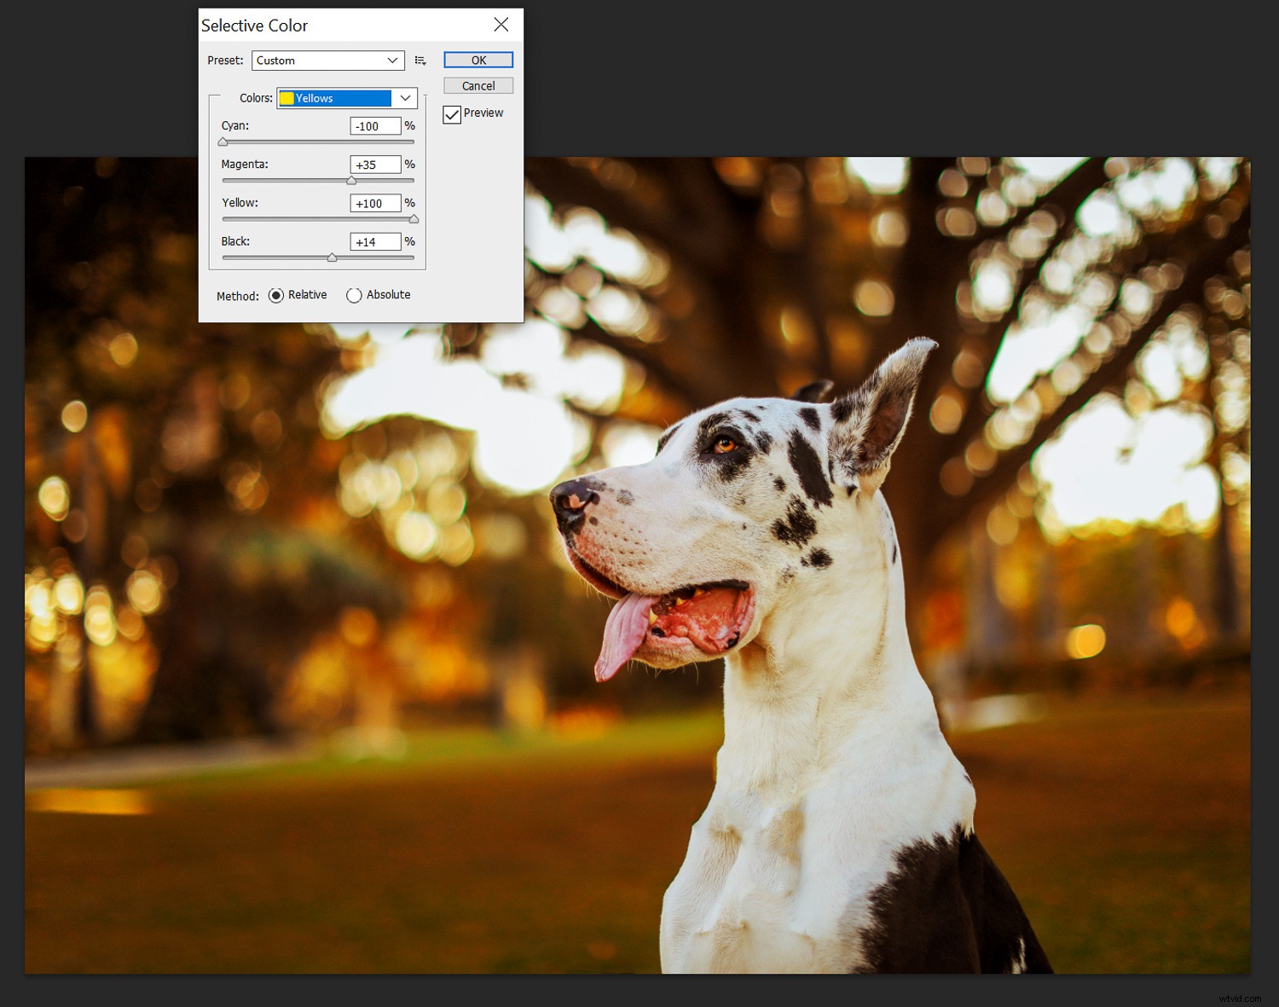Image resolution: width=1279 pixels, height=1007 pixels.
Task: Click inside the Cyan value field showing -100
Action: 376,125
